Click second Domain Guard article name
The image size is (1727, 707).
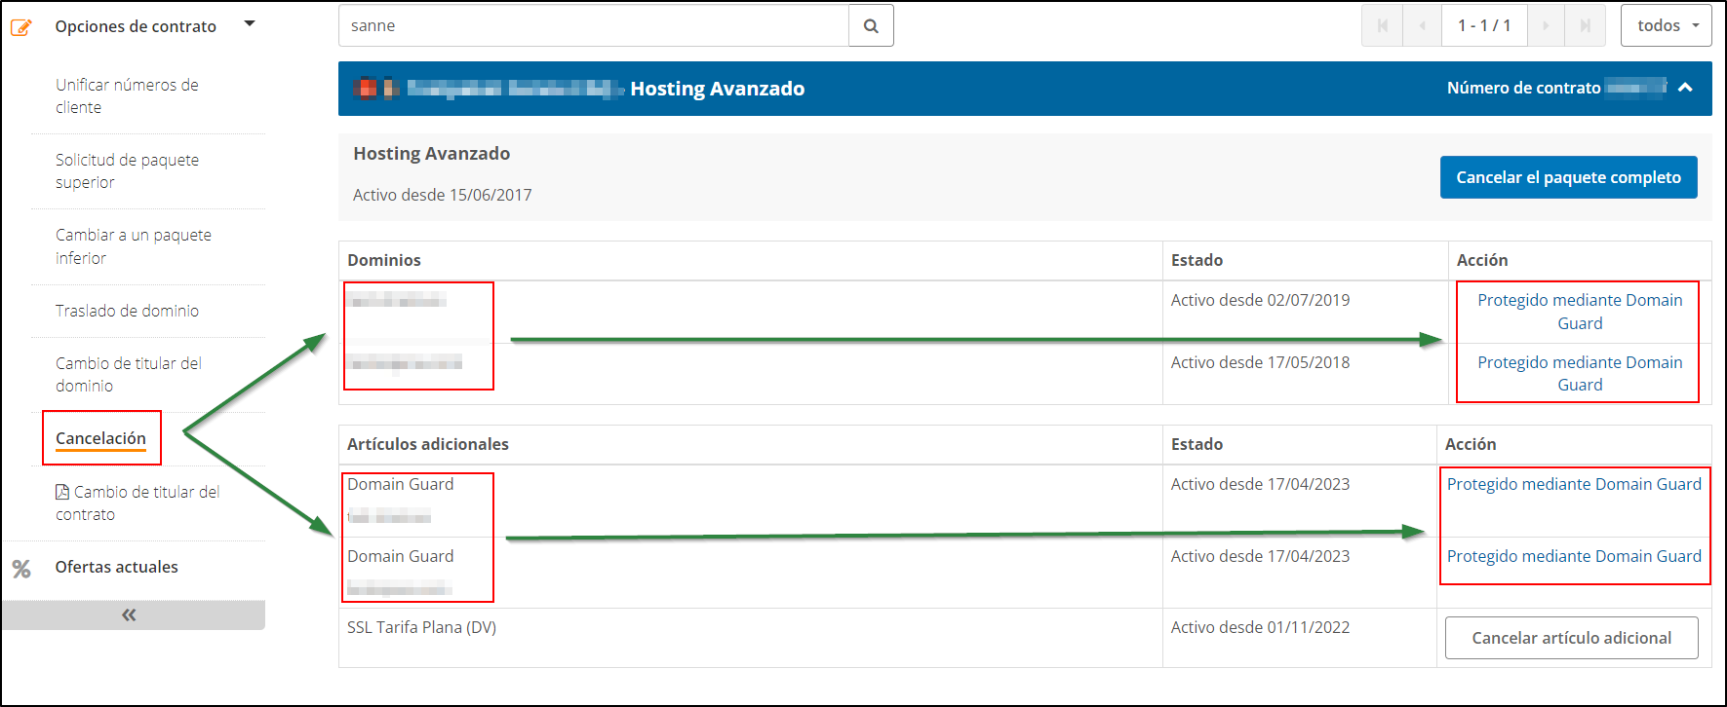click(400, 556)
